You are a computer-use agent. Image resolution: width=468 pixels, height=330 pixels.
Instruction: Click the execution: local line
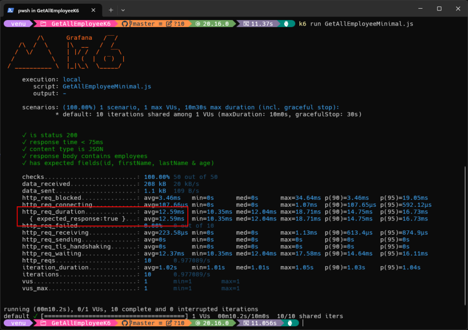pos(51,79)
